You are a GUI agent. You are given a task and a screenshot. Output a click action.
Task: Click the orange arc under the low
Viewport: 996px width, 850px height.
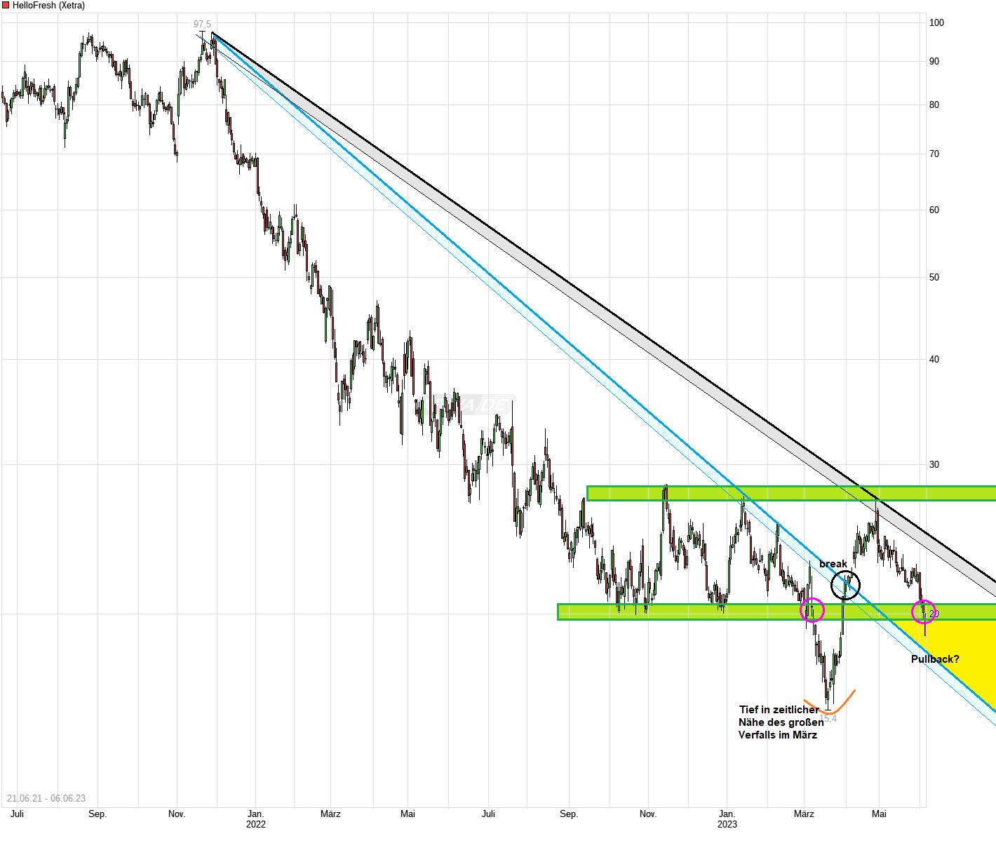(x=830, y=703)
